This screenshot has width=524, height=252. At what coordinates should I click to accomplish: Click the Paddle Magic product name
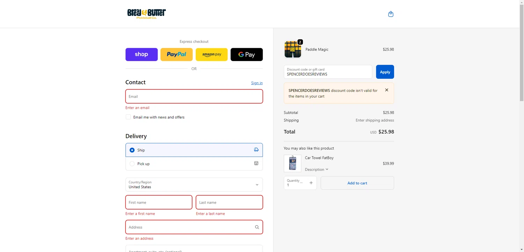coord(317,49)
